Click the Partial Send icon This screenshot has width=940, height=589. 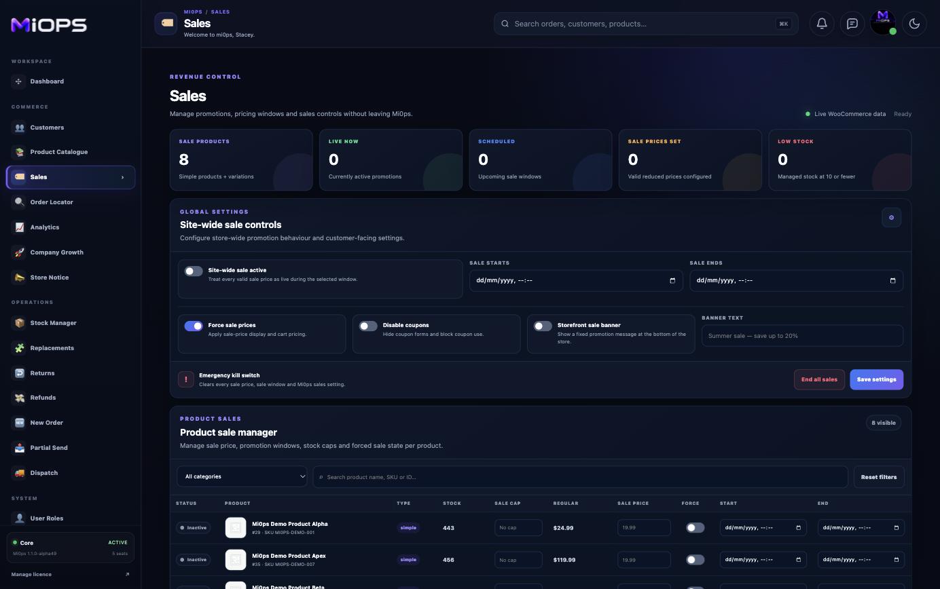coord(19,448)
